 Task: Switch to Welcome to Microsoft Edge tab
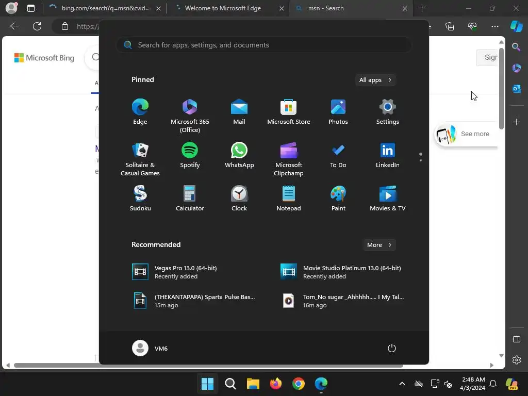[223, 8]
